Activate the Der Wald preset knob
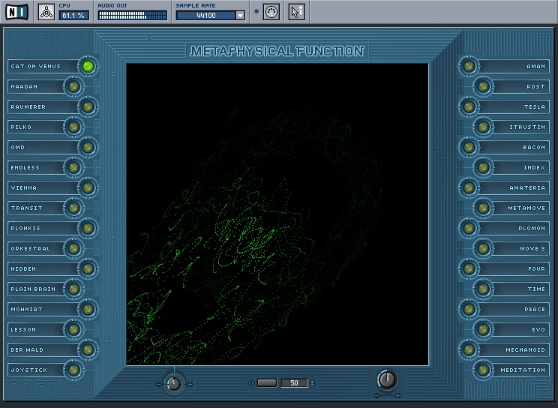The image size is (558, 408). pos(88,350)
